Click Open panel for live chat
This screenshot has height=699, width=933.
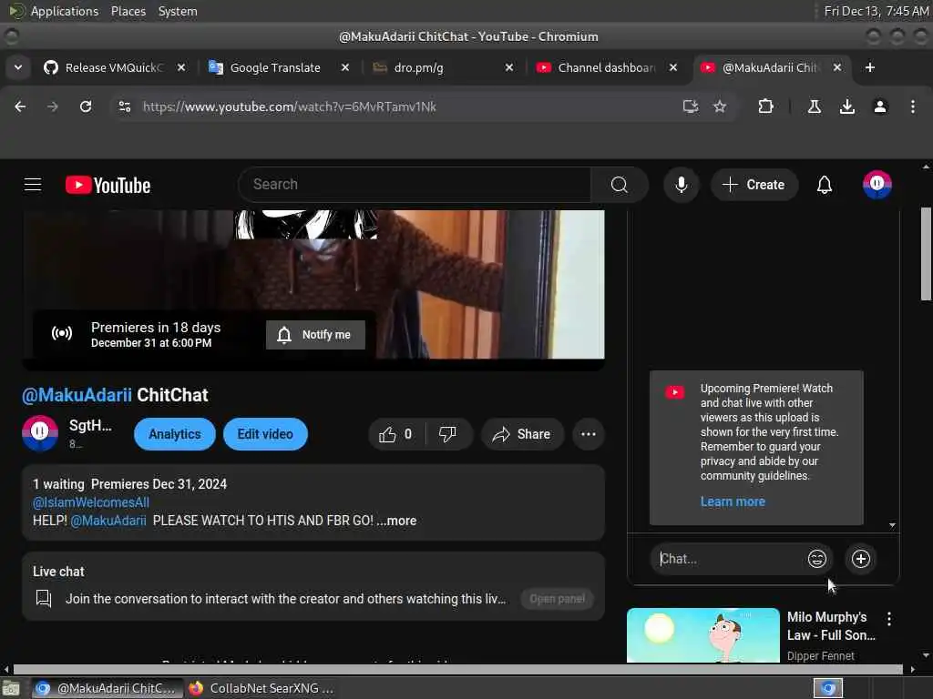click(558, 599)
